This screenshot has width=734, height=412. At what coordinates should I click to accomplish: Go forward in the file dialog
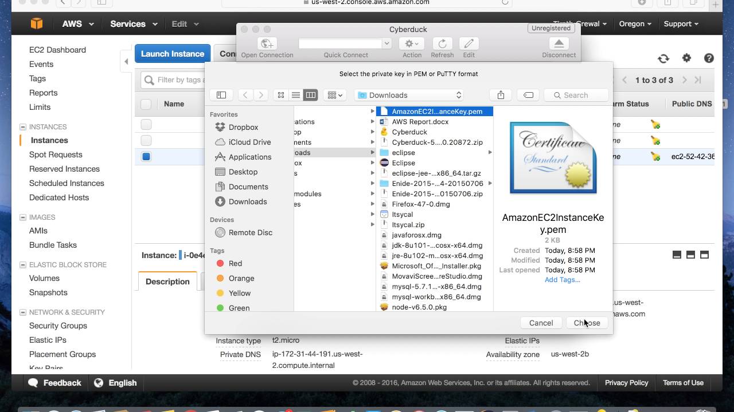(x=261, y=95)
